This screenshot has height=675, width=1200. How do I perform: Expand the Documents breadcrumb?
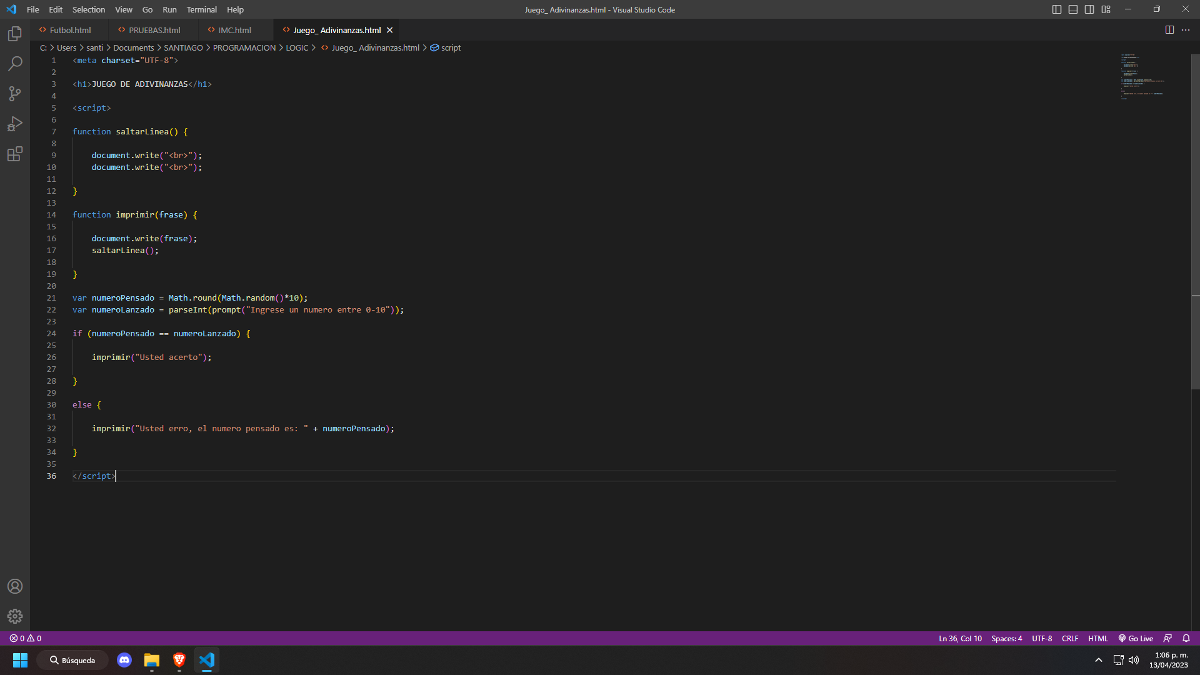coord(133,47)
